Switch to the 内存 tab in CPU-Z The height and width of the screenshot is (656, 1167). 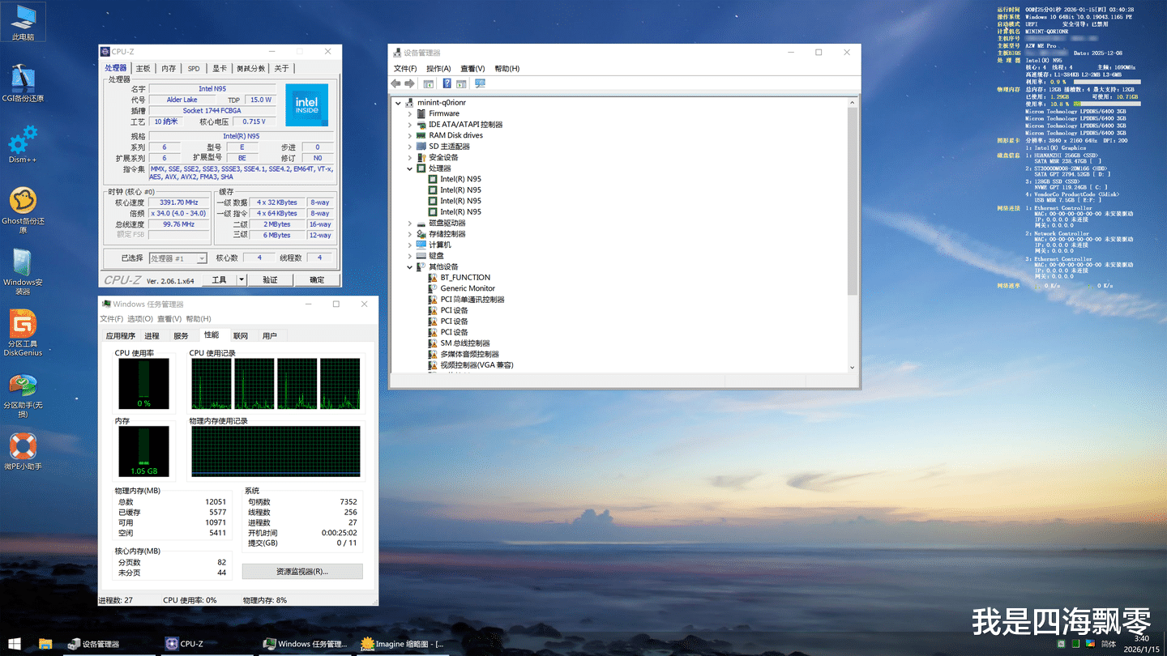coord(169,69)
